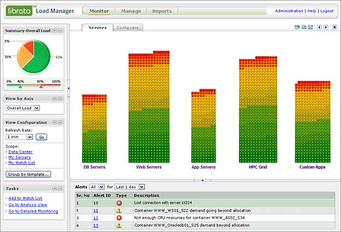Minimize the View by Axis panel
Screen dimensions: 341x232
point(60,99)
